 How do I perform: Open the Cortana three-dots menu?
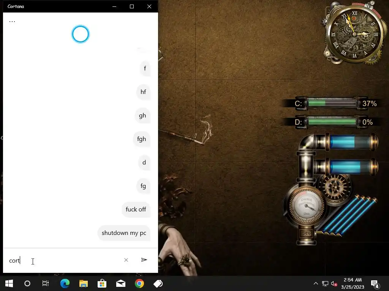click(12, 21)
